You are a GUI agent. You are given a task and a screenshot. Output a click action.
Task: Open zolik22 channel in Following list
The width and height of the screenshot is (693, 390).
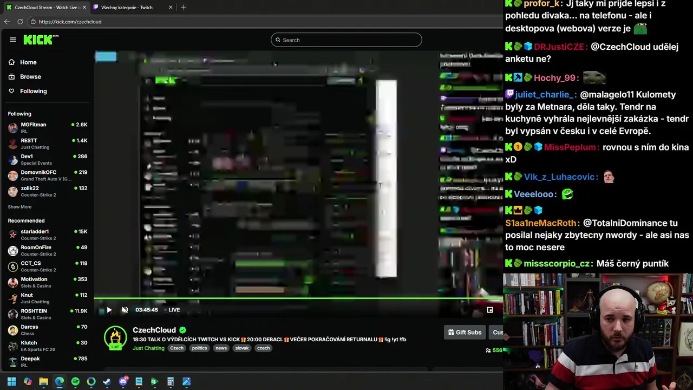48,191
